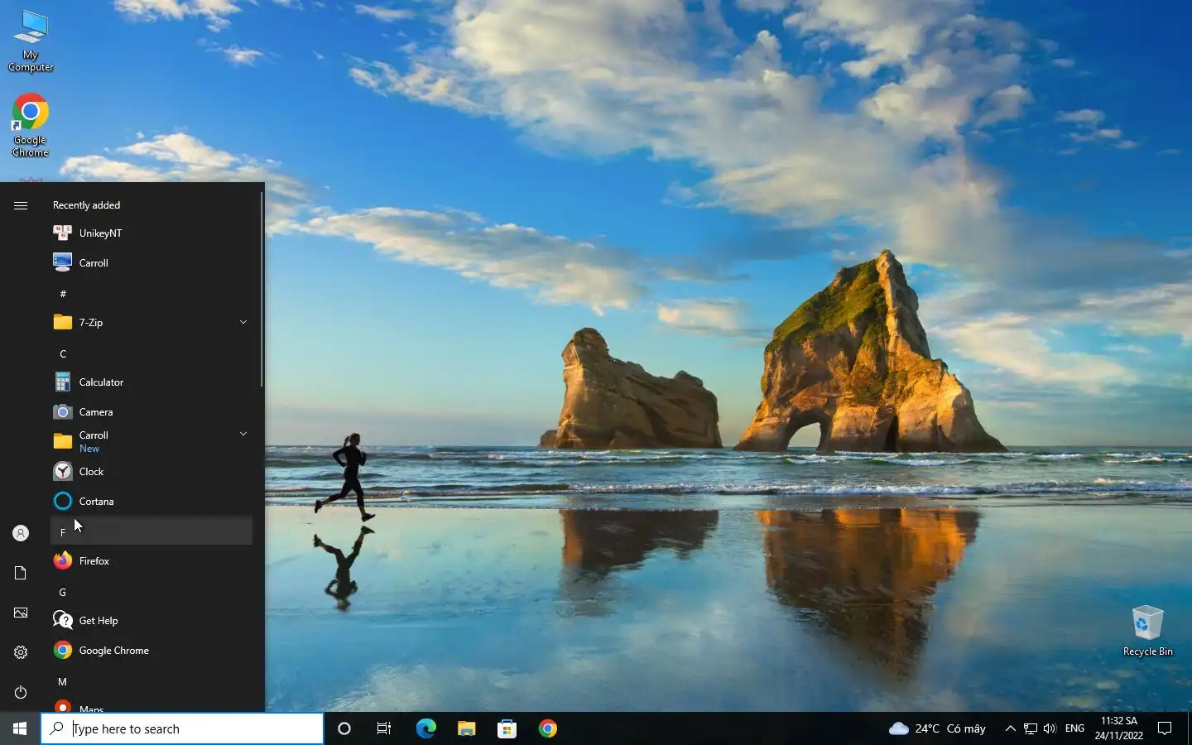
Task: Click the Start menu app list scrollbar
Action: (262, 290)
